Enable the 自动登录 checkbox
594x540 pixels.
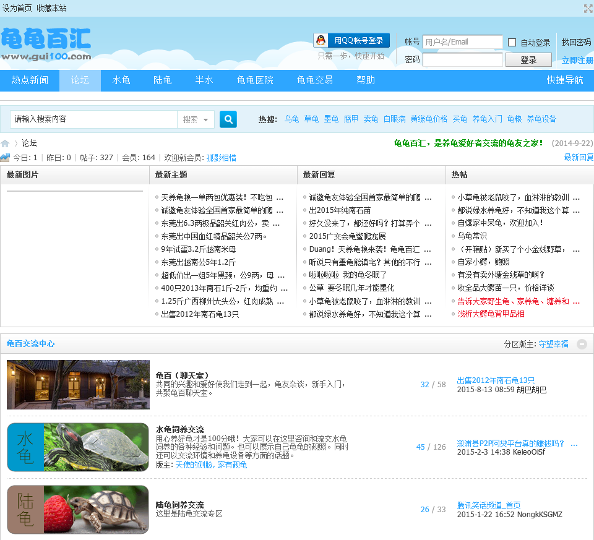tap(512, 43)
